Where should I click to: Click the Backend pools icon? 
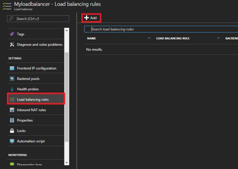12,79
